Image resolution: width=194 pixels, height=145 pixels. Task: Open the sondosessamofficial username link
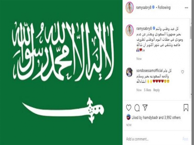pyautogui.click(x=149, y=71)
